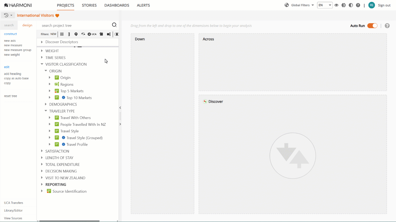Click the new measure group link
The image size is (396, 222).
[18, 50]
